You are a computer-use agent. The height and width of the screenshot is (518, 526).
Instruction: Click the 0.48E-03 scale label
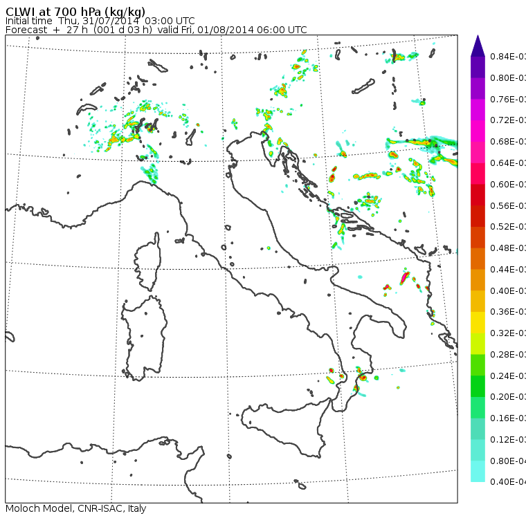508,248
